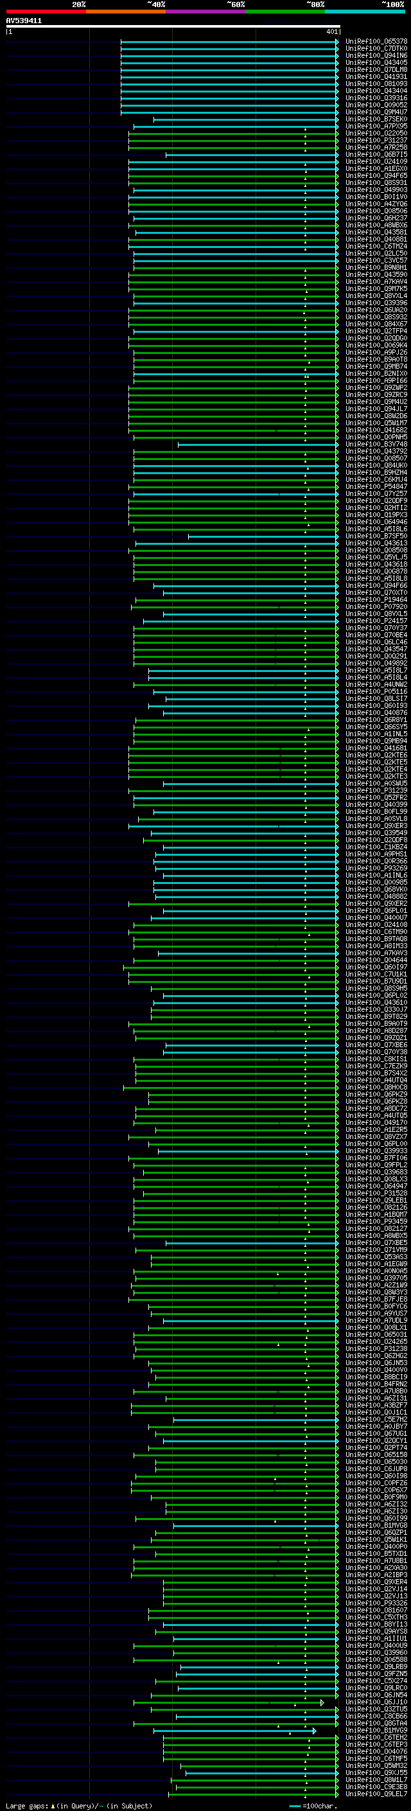Click hit UniRef100_Q39683
Viewport: 411px width, 1811px height.
(376, 1172)
